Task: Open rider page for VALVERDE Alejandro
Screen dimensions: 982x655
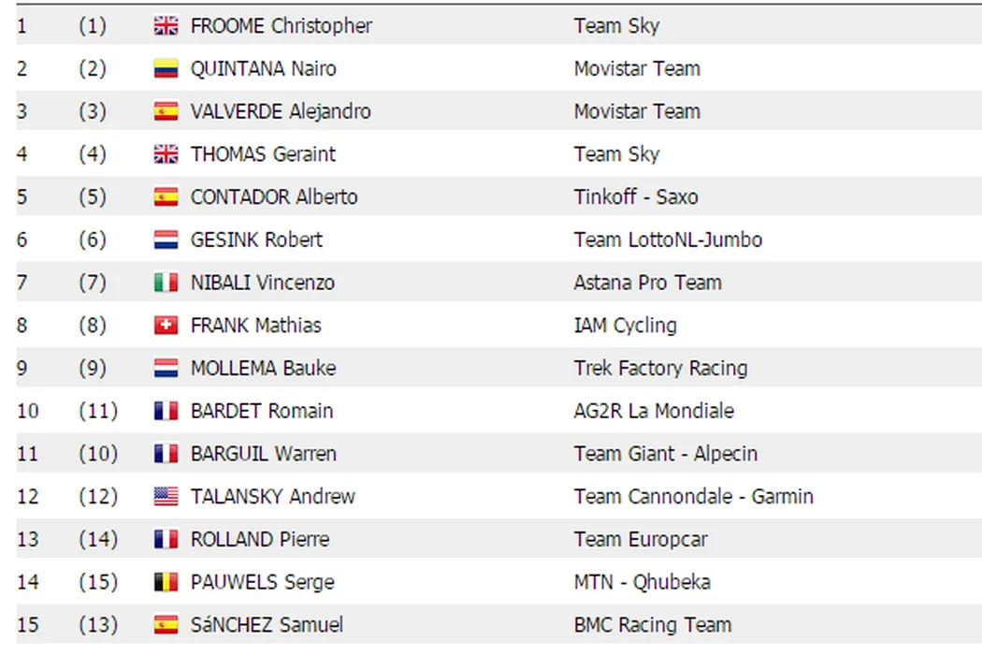Action: click(x=280, y=111)
